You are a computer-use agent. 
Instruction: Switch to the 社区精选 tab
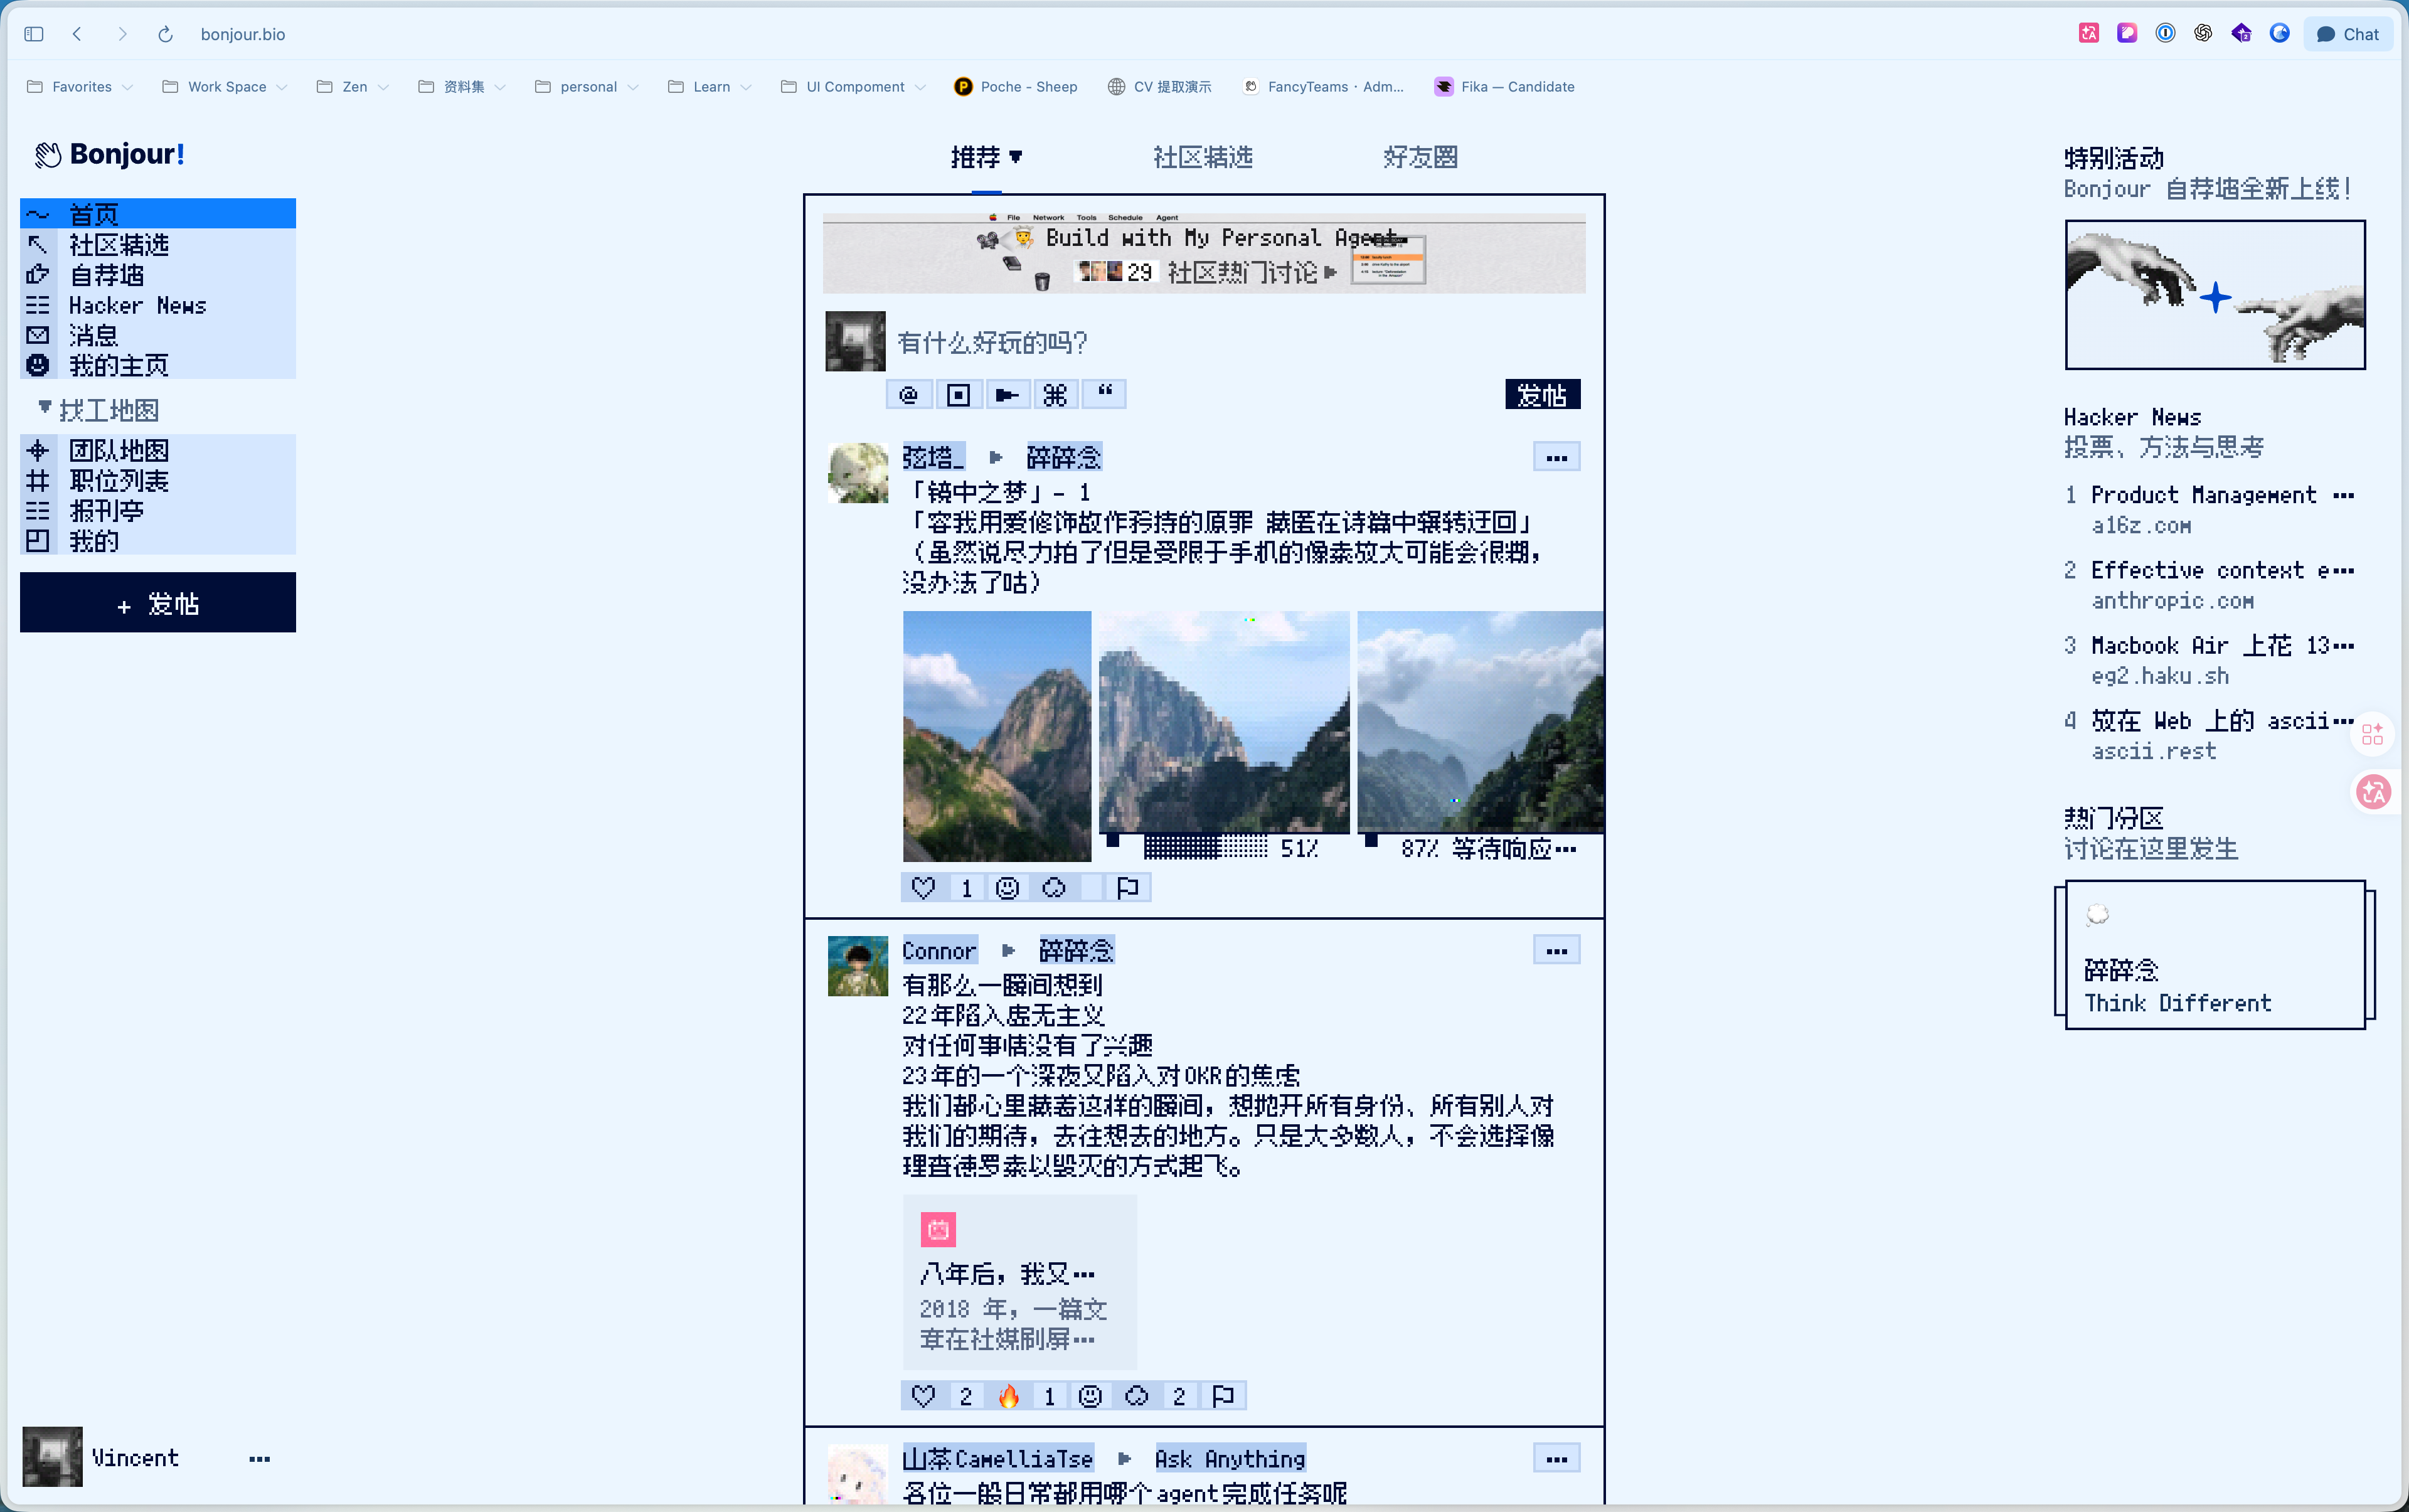(x=1203, y=157)
